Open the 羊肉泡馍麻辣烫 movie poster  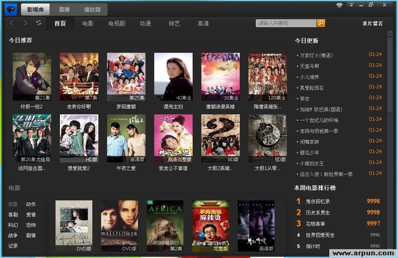pos(211,226)
